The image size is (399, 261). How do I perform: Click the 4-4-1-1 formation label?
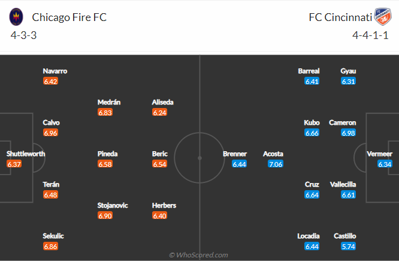coord(370,35)
